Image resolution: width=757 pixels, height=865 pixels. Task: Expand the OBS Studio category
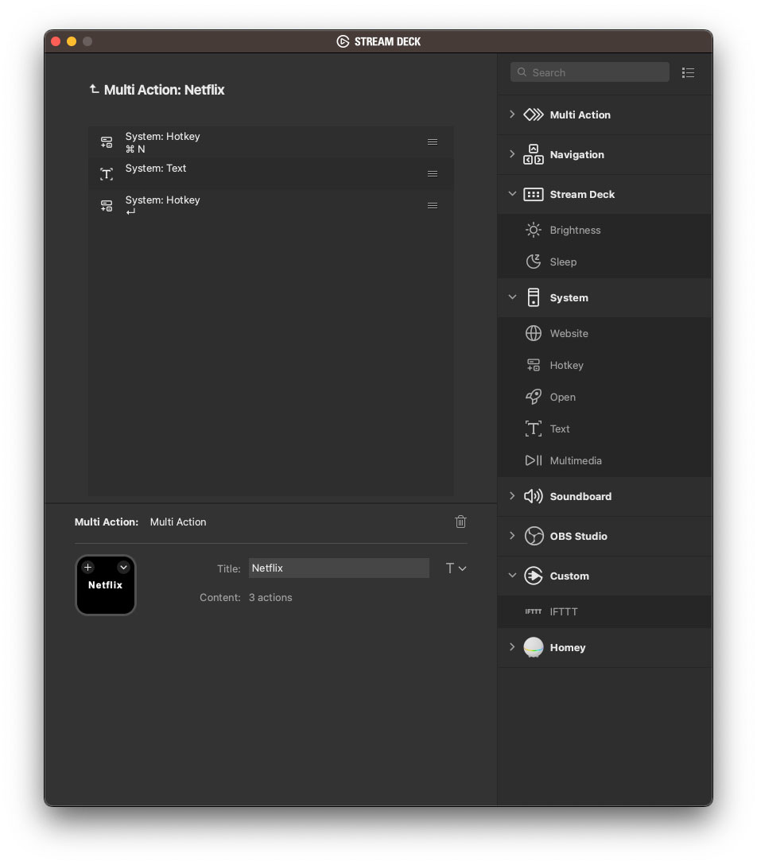(512, 536)
